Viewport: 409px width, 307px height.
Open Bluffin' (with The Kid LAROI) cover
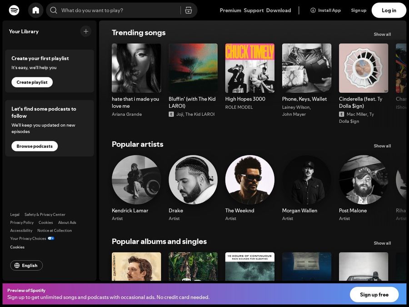point(193,68)
